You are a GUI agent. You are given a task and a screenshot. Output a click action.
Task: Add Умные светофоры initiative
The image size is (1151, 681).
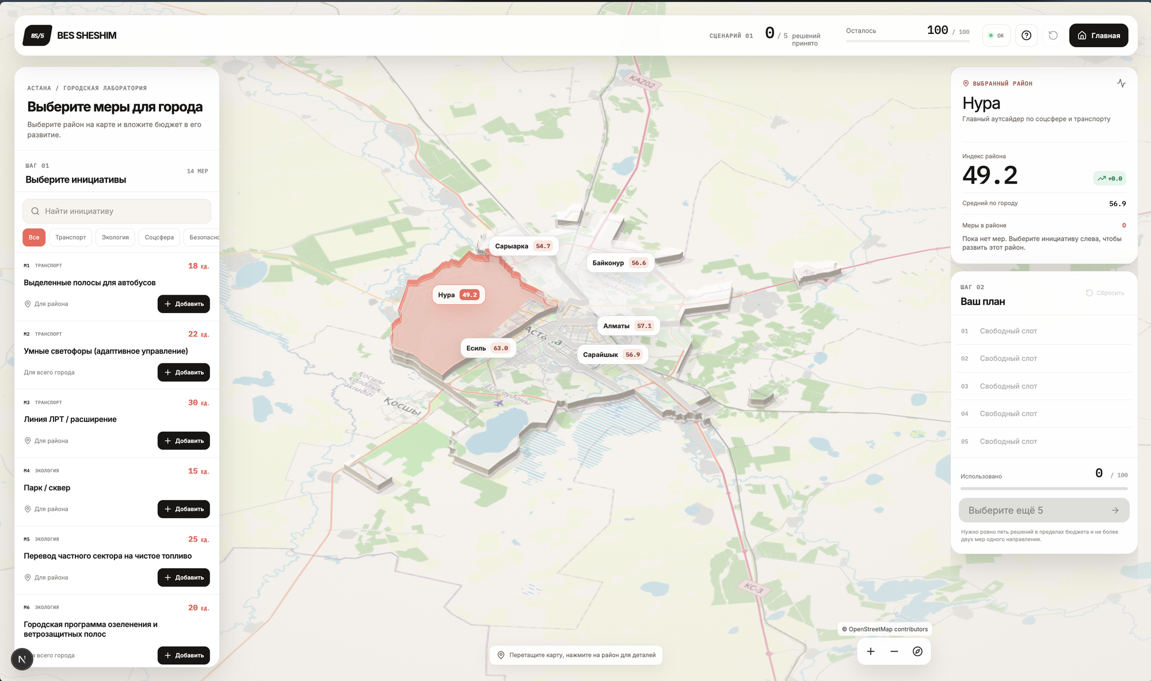184,372
